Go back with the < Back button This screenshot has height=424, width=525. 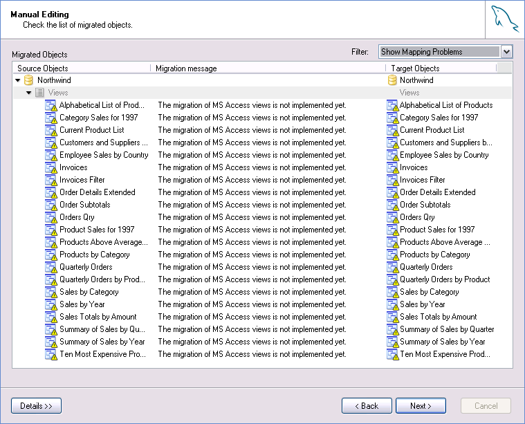click(x=367, y=405)
